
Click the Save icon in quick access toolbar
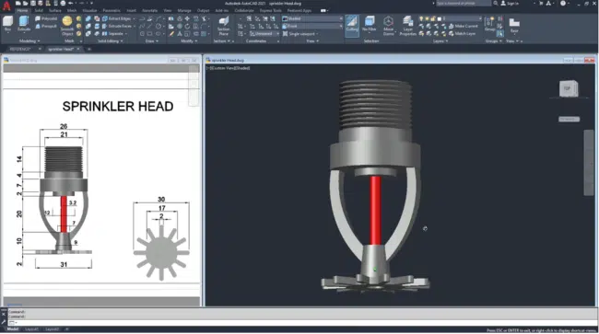click(x=33, y=3)
